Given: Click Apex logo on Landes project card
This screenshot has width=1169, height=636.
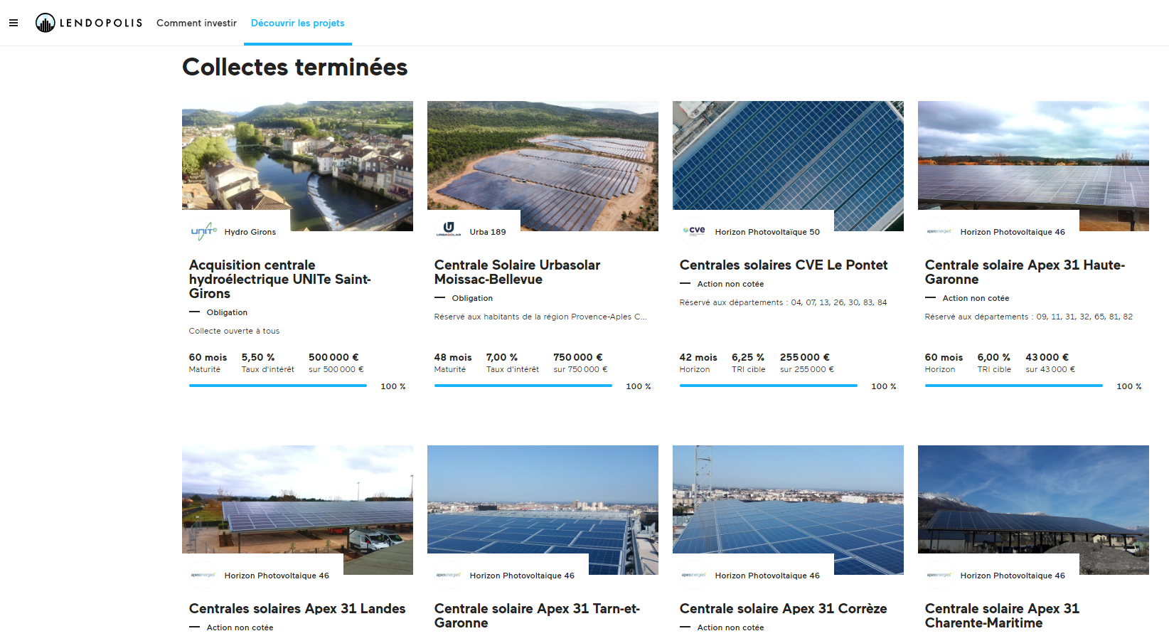Looking at the screenshot, I should [x=203, y=575].
